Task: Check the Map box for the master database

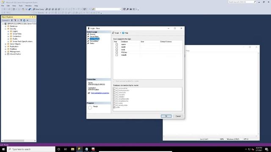Action: (x=117, y=44)
